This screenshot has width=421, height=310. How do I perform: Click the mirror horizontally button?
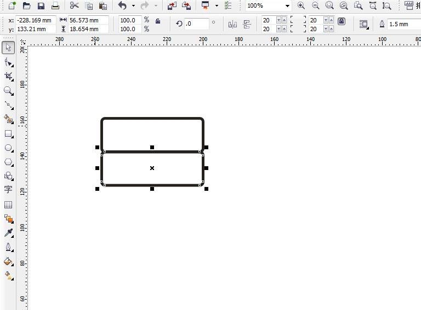coord(232,24)
